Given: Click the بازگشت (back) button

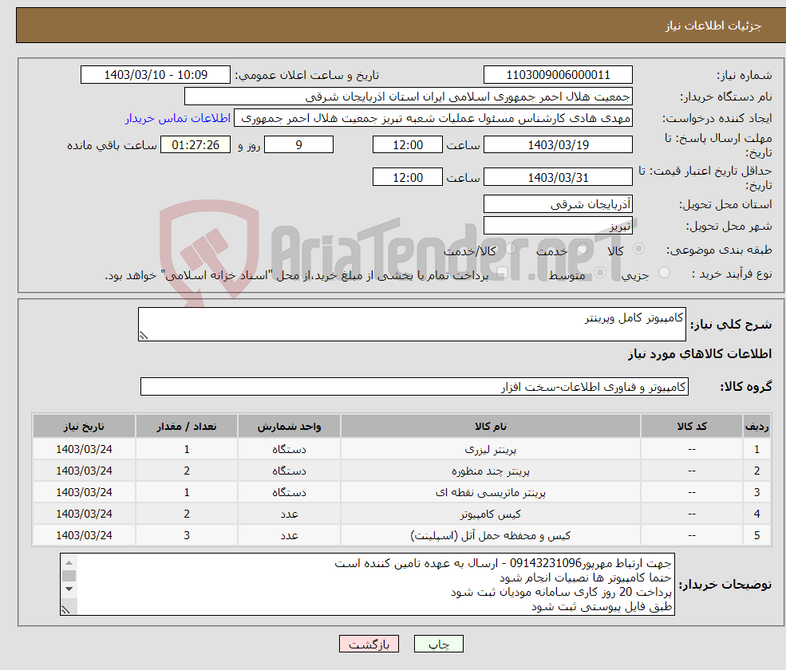Looking at the screenshot, I should [369, 644].
